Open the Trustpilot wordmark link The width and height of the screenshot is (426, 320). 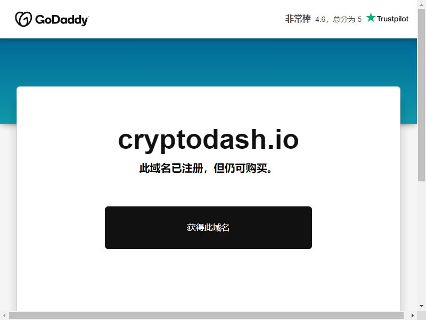(392, 19)
